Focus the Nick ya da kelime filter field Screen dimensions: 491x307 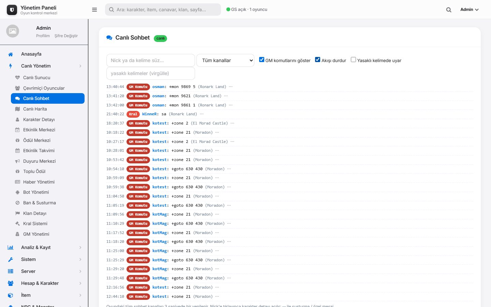tap(151, 60)
